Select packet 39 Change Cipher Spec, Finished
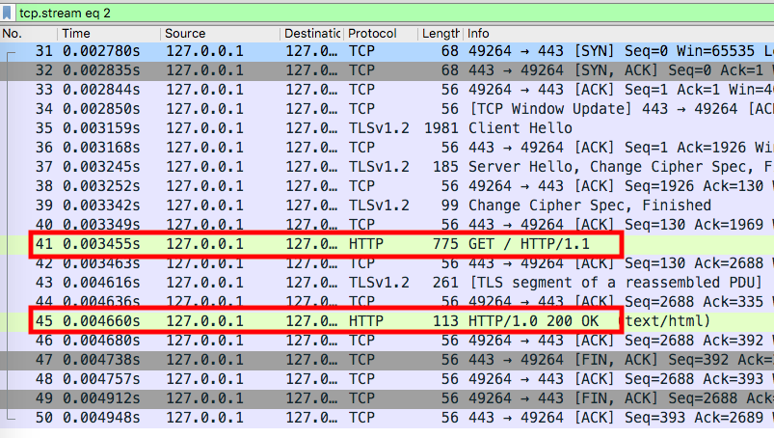Viewport: 774px width, 438px height. (387, 205)
